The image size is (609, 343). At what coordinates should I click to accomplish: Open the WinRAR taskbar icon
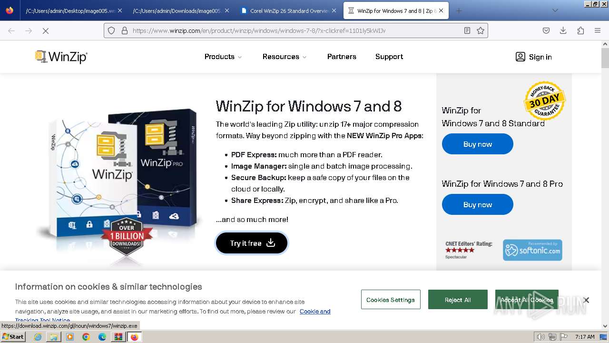(x=118, y=337)
